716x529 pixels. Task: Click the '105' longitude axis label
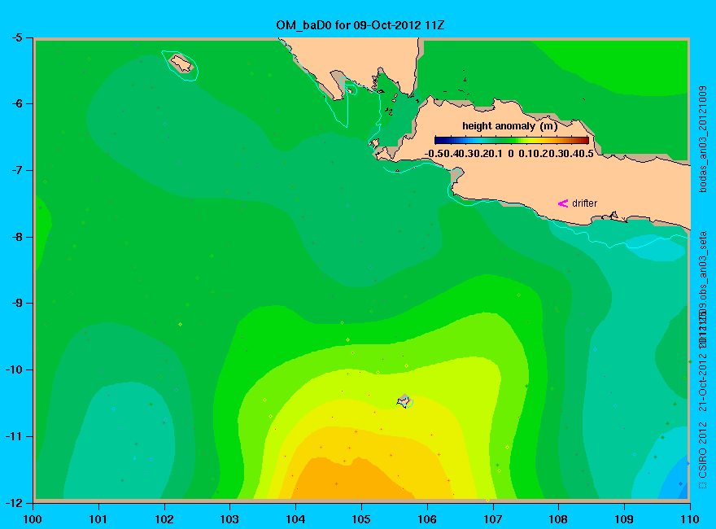pos(361,519)
